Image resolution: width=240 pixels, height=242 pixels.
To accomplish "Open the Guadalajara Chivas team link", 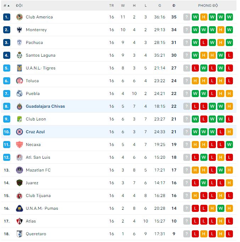I will tap(45, 106).
